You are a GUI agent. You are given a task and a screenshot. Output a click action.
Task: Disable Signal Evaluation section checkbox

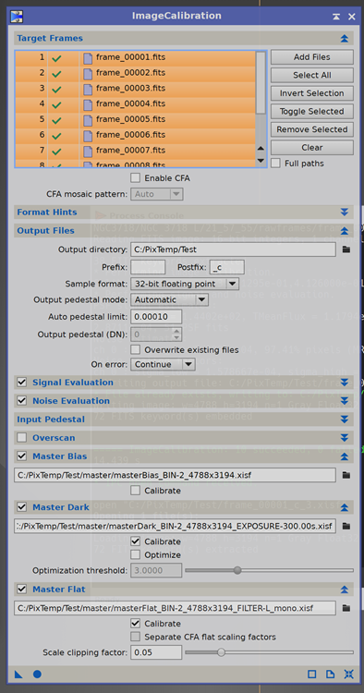[x=21, y=382]
